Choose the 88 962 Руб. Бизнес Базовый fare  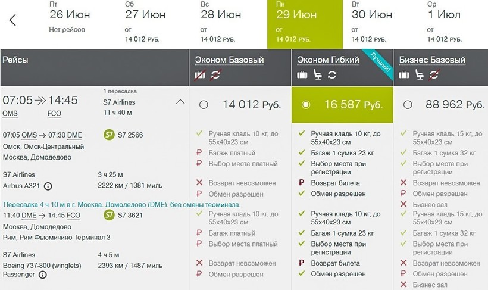(408, 105)
